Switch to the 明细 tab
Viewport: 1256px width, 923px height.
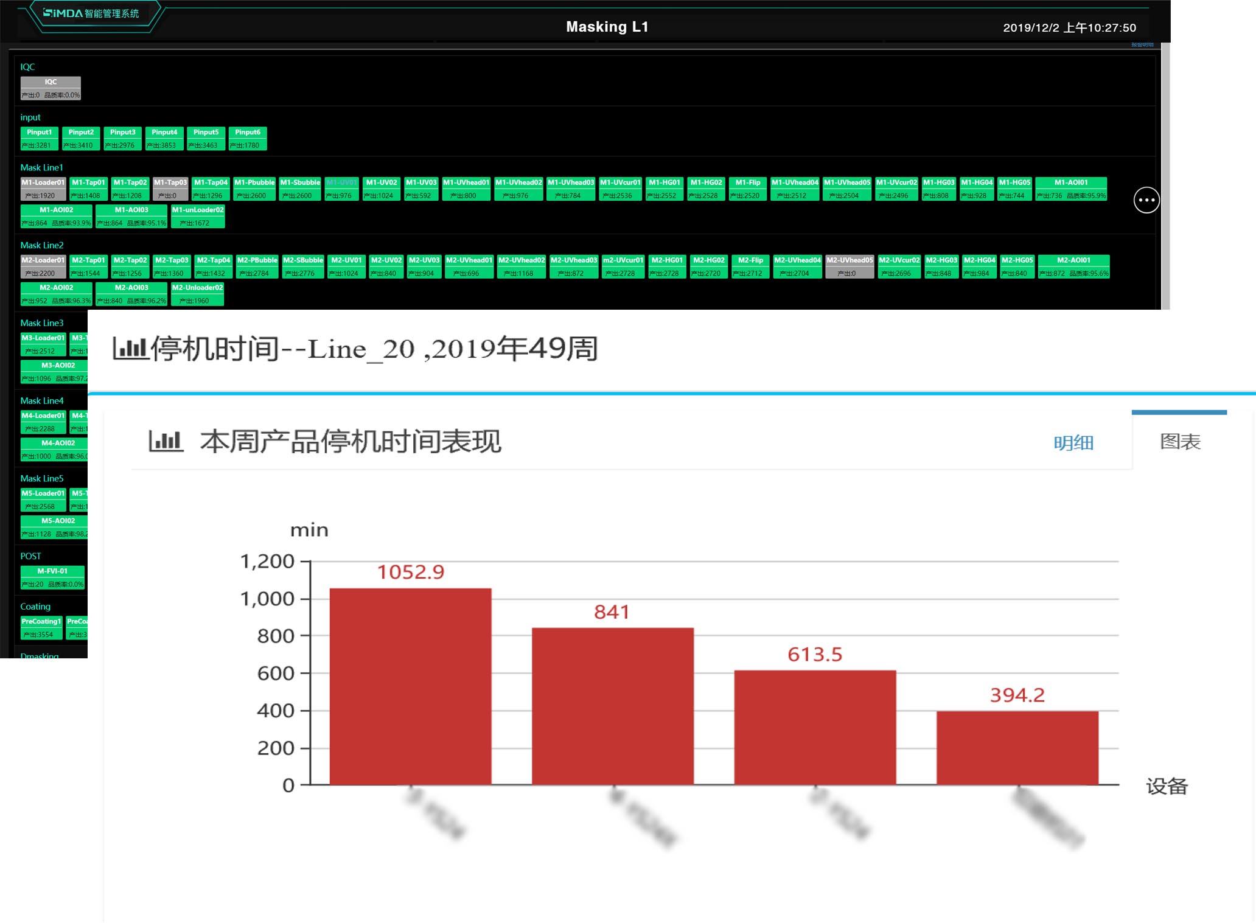point(1073,442)
